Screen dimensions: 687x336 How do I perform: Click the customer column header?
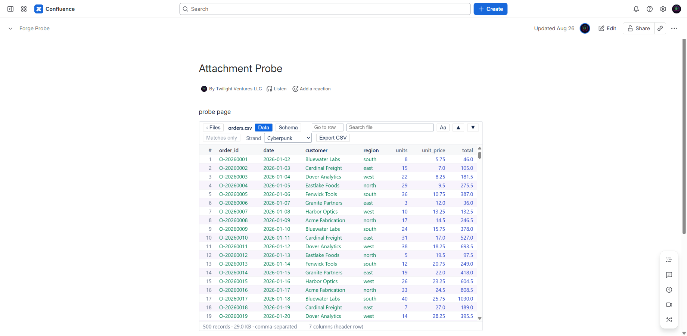316,150
